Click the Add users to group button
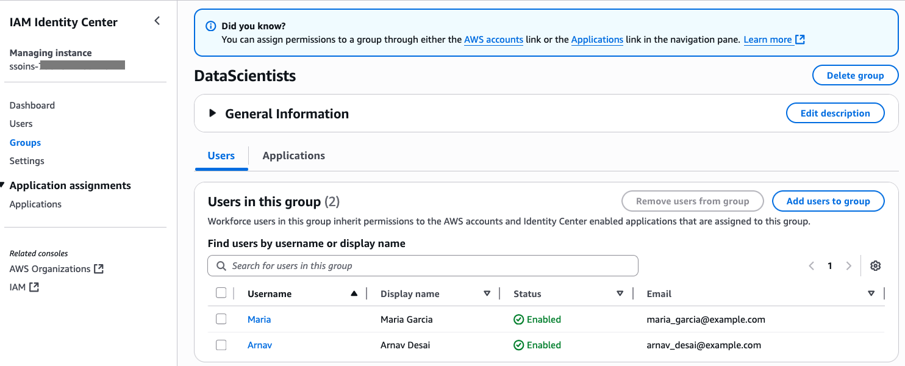Viewport: 905px width, 366px height. pyautogui.click(x=828, y=201)
